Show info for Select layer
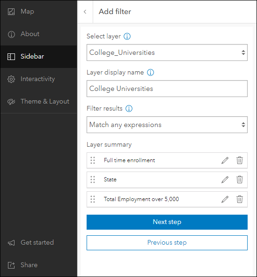257x277 pixels. (127, 37)
